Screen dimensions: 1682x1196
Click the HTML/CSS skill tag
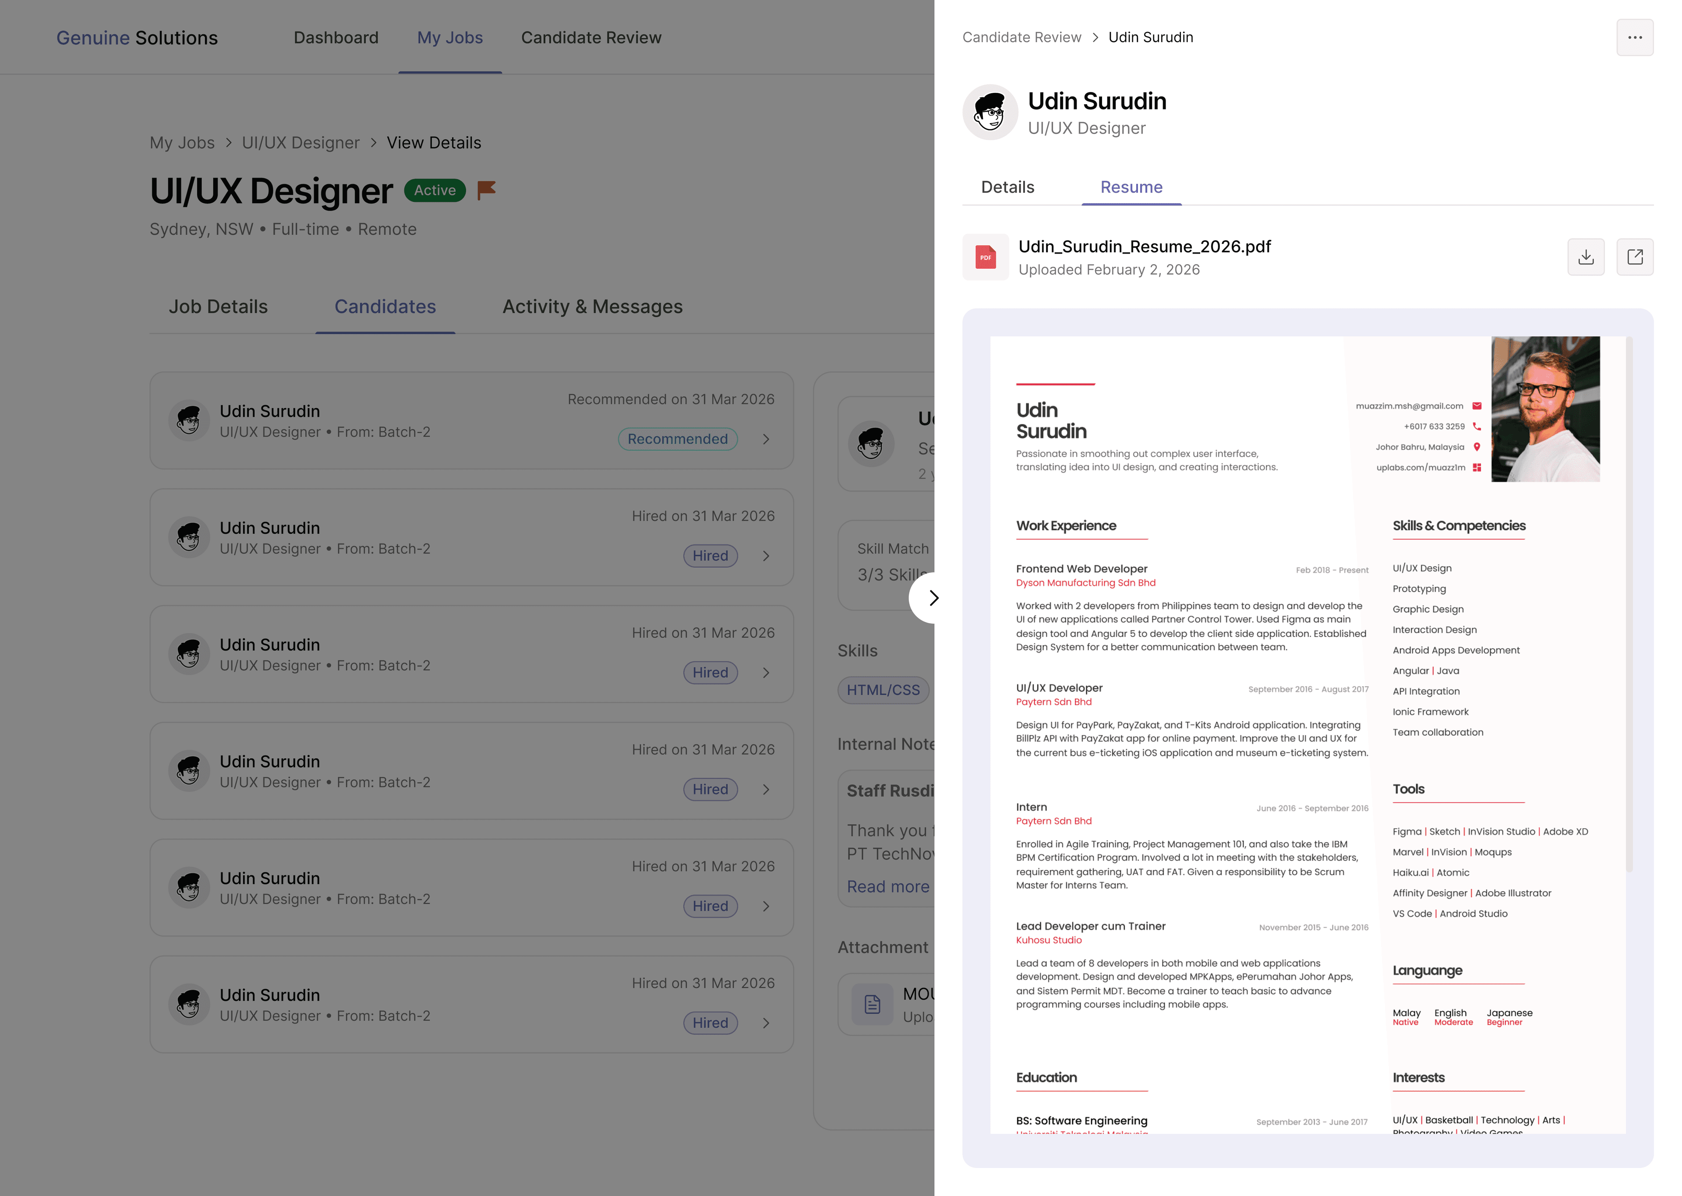point(883,690)
